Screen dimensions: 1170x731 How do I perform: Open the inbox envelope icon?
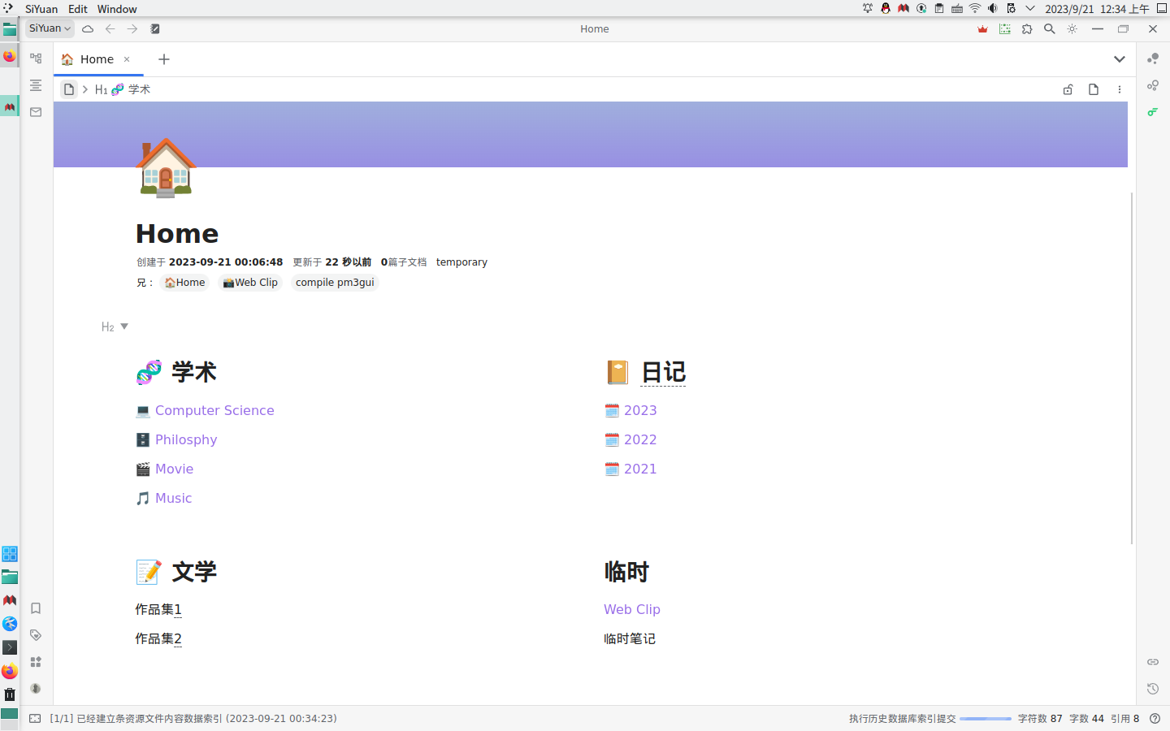pos(36,112)
